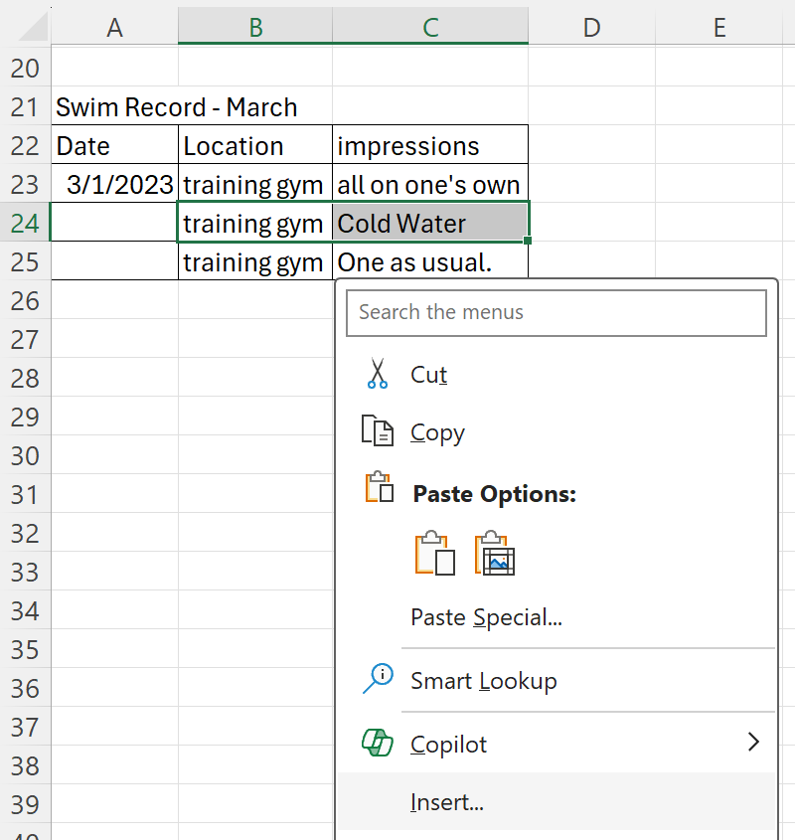This screenshot has width=795, height=840.
Task: Open Paste Special dialog entry
Action: [486, 617]
